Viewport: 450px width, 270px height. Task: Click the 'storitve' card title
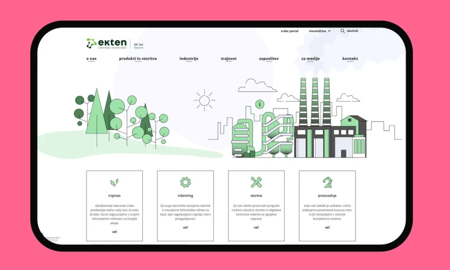pos(256,196)
